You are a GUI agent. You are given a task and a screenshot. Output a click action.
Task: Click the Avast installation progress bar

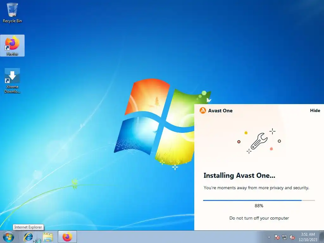tap(259, 200)
